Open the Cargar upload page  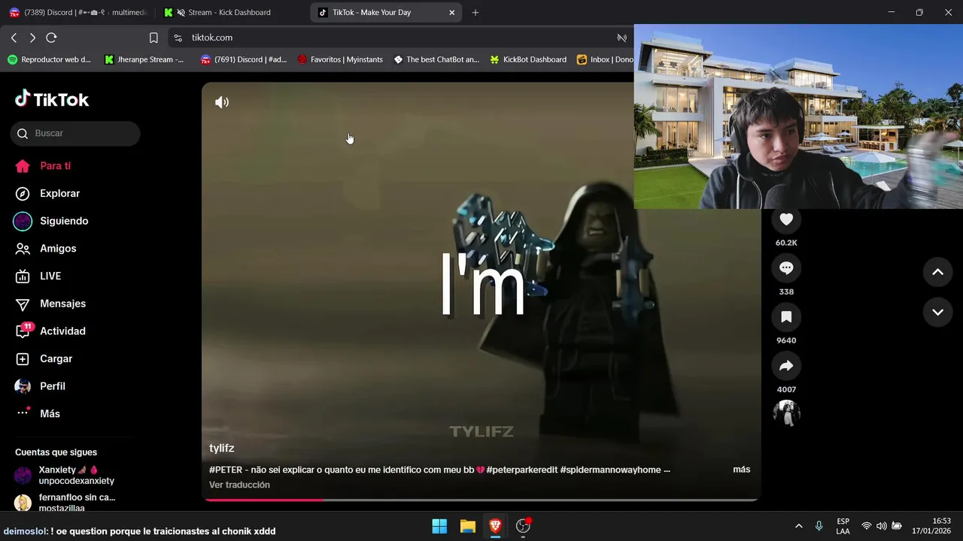pyautogui.click(x=44, y=358)
